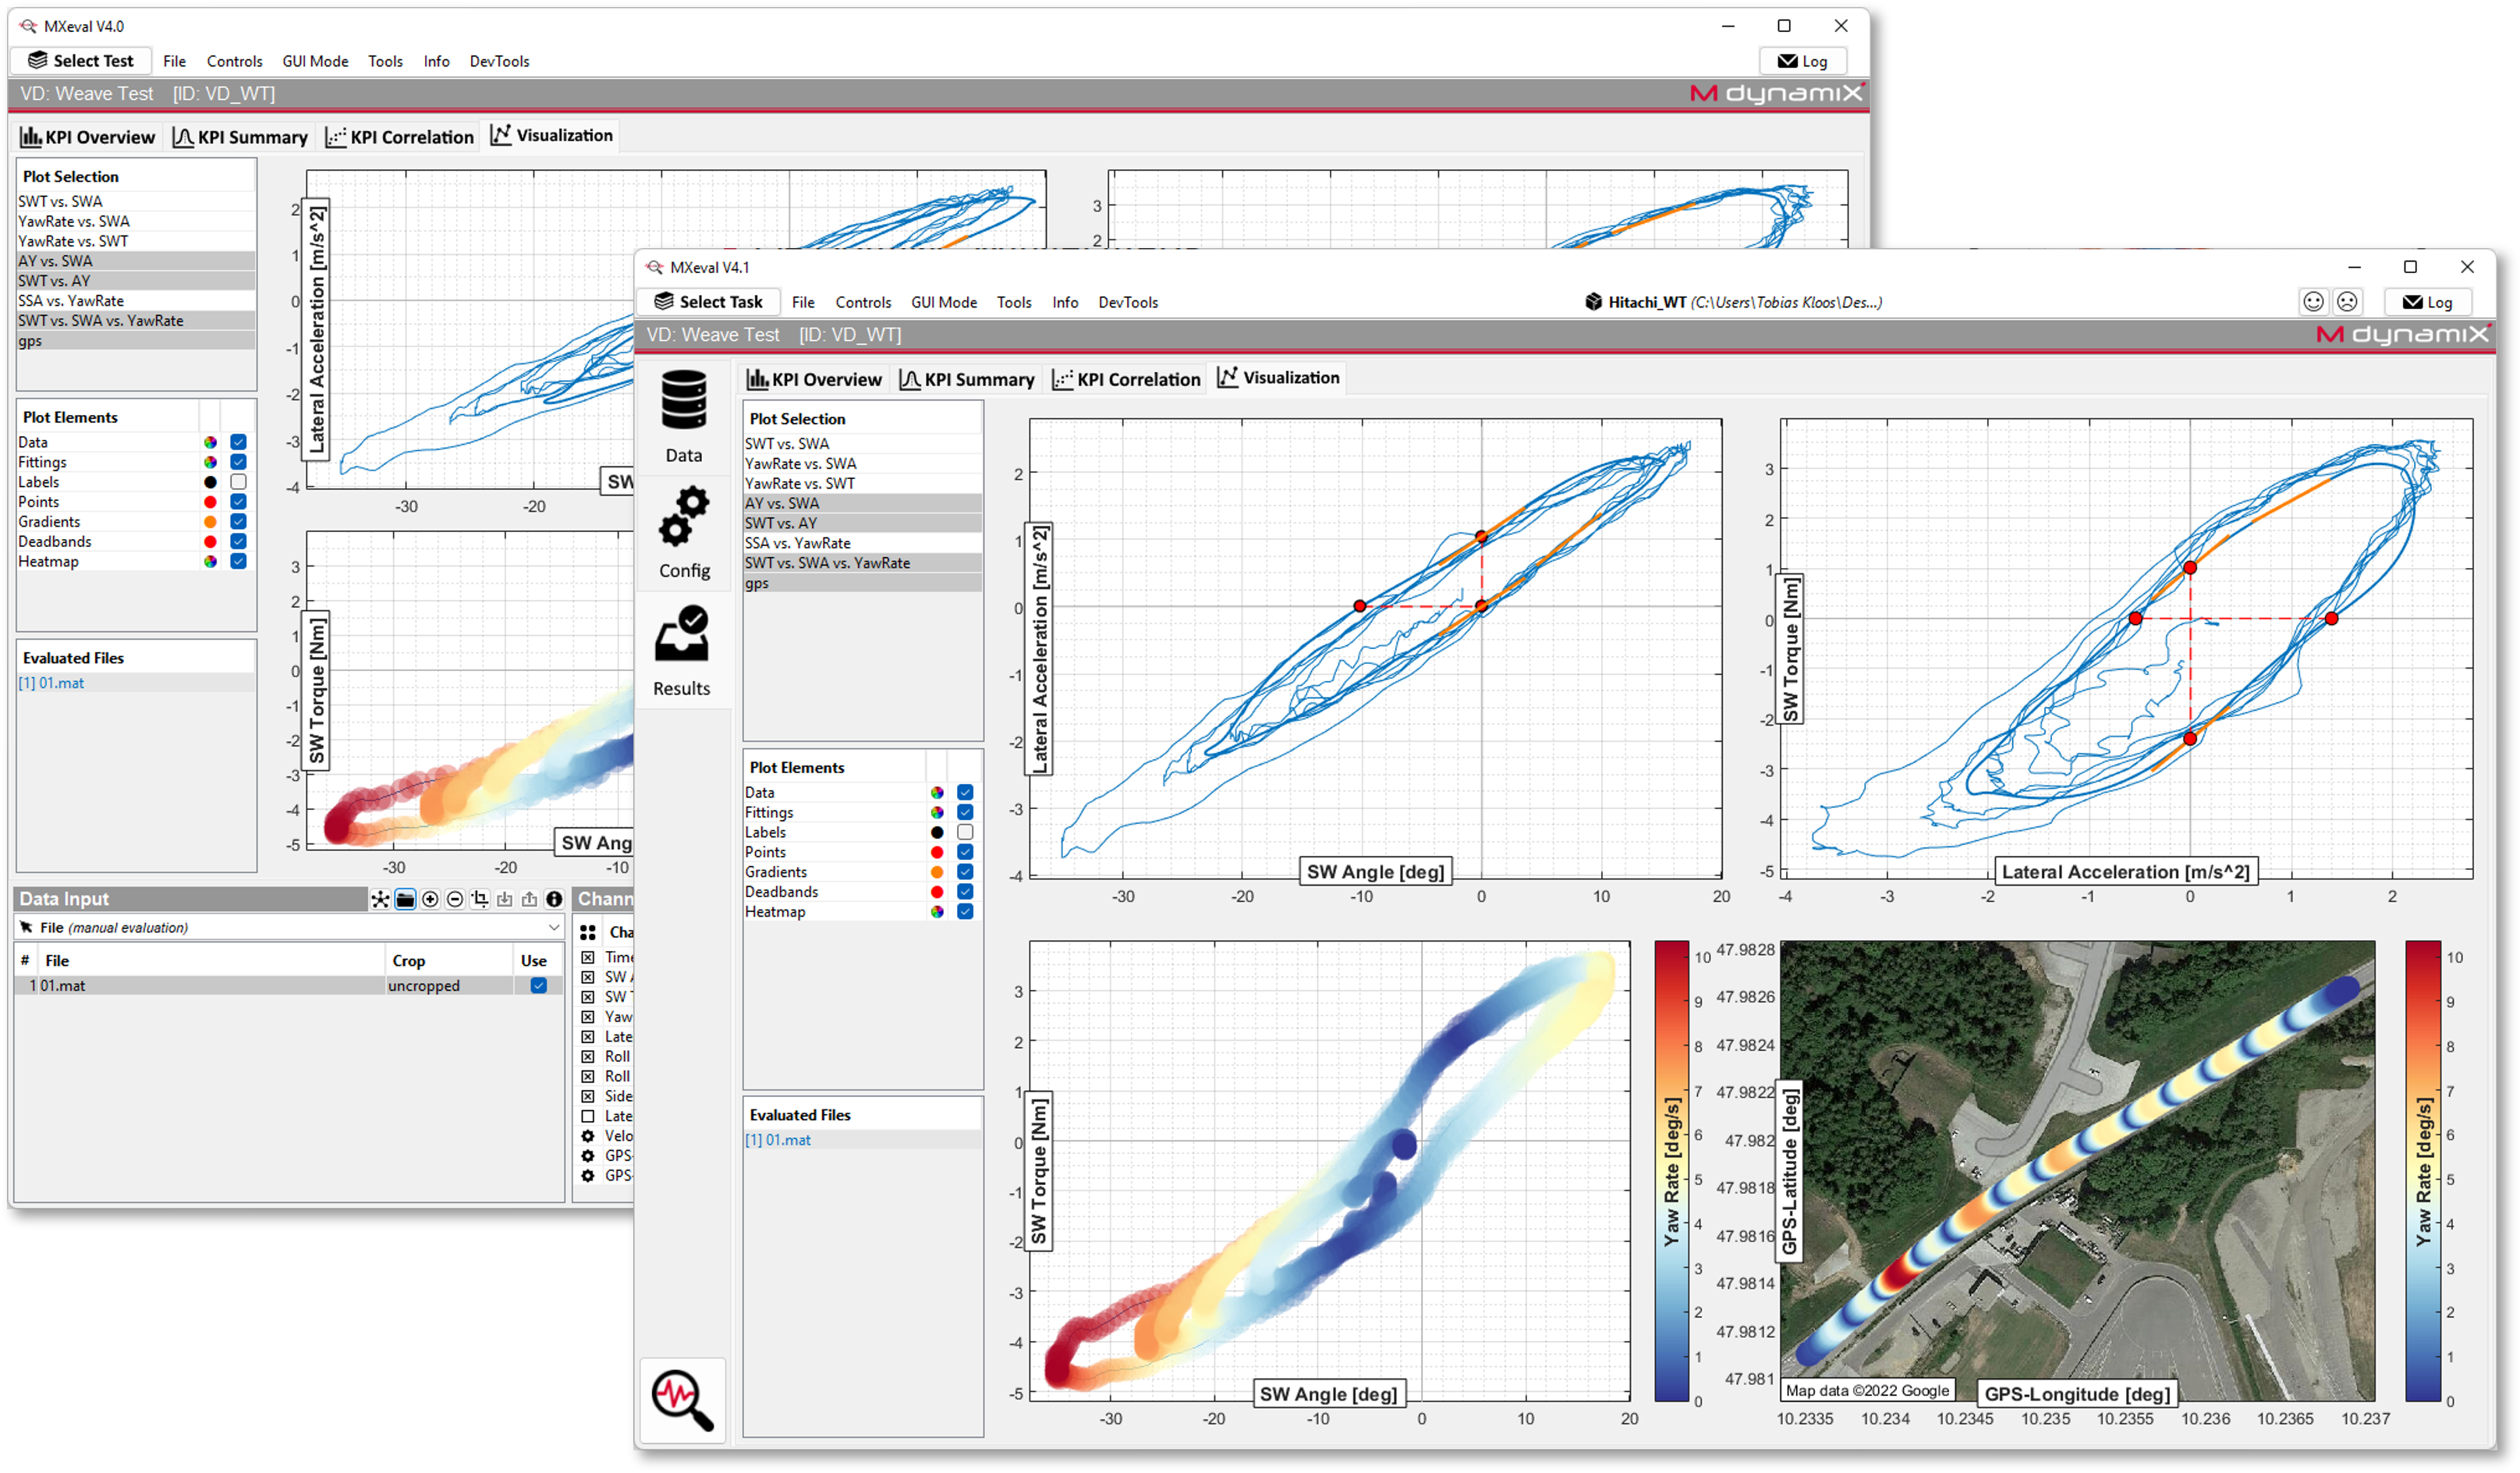The width and height of the screenshot is (2520, 1473).
Task: Toggle Points checkbox in V4.1 Plot Elements
Action: (x=965, y=853)
